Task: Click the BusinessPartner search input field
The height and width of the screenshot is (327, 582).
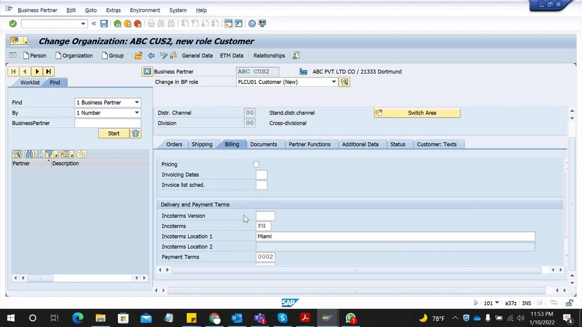Action: click(108, 123)
